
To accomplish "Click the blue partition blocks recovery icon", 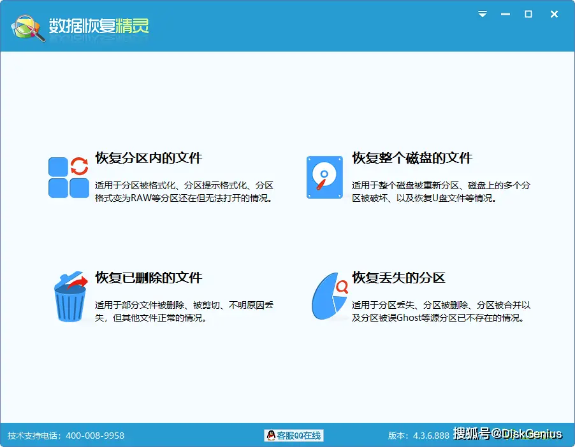I will [66, 176].
